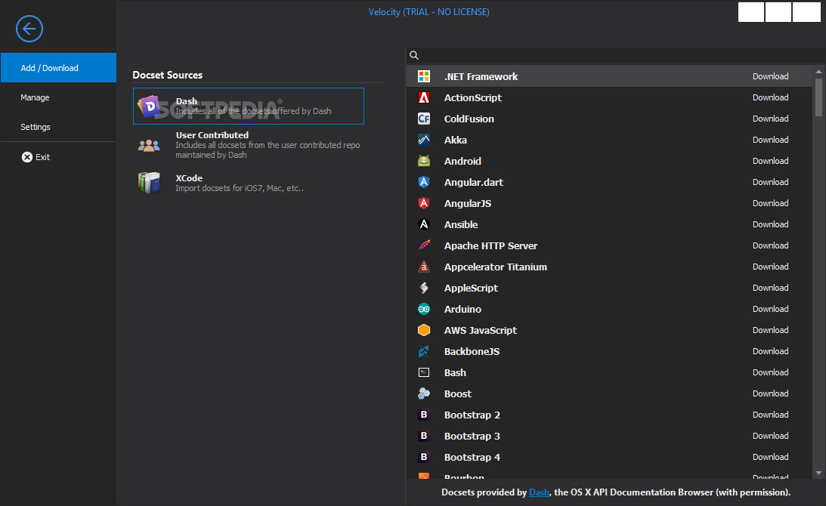Click the ColdFusion CF icon
This screenshot has height=506, width=826.
point(423,119)
